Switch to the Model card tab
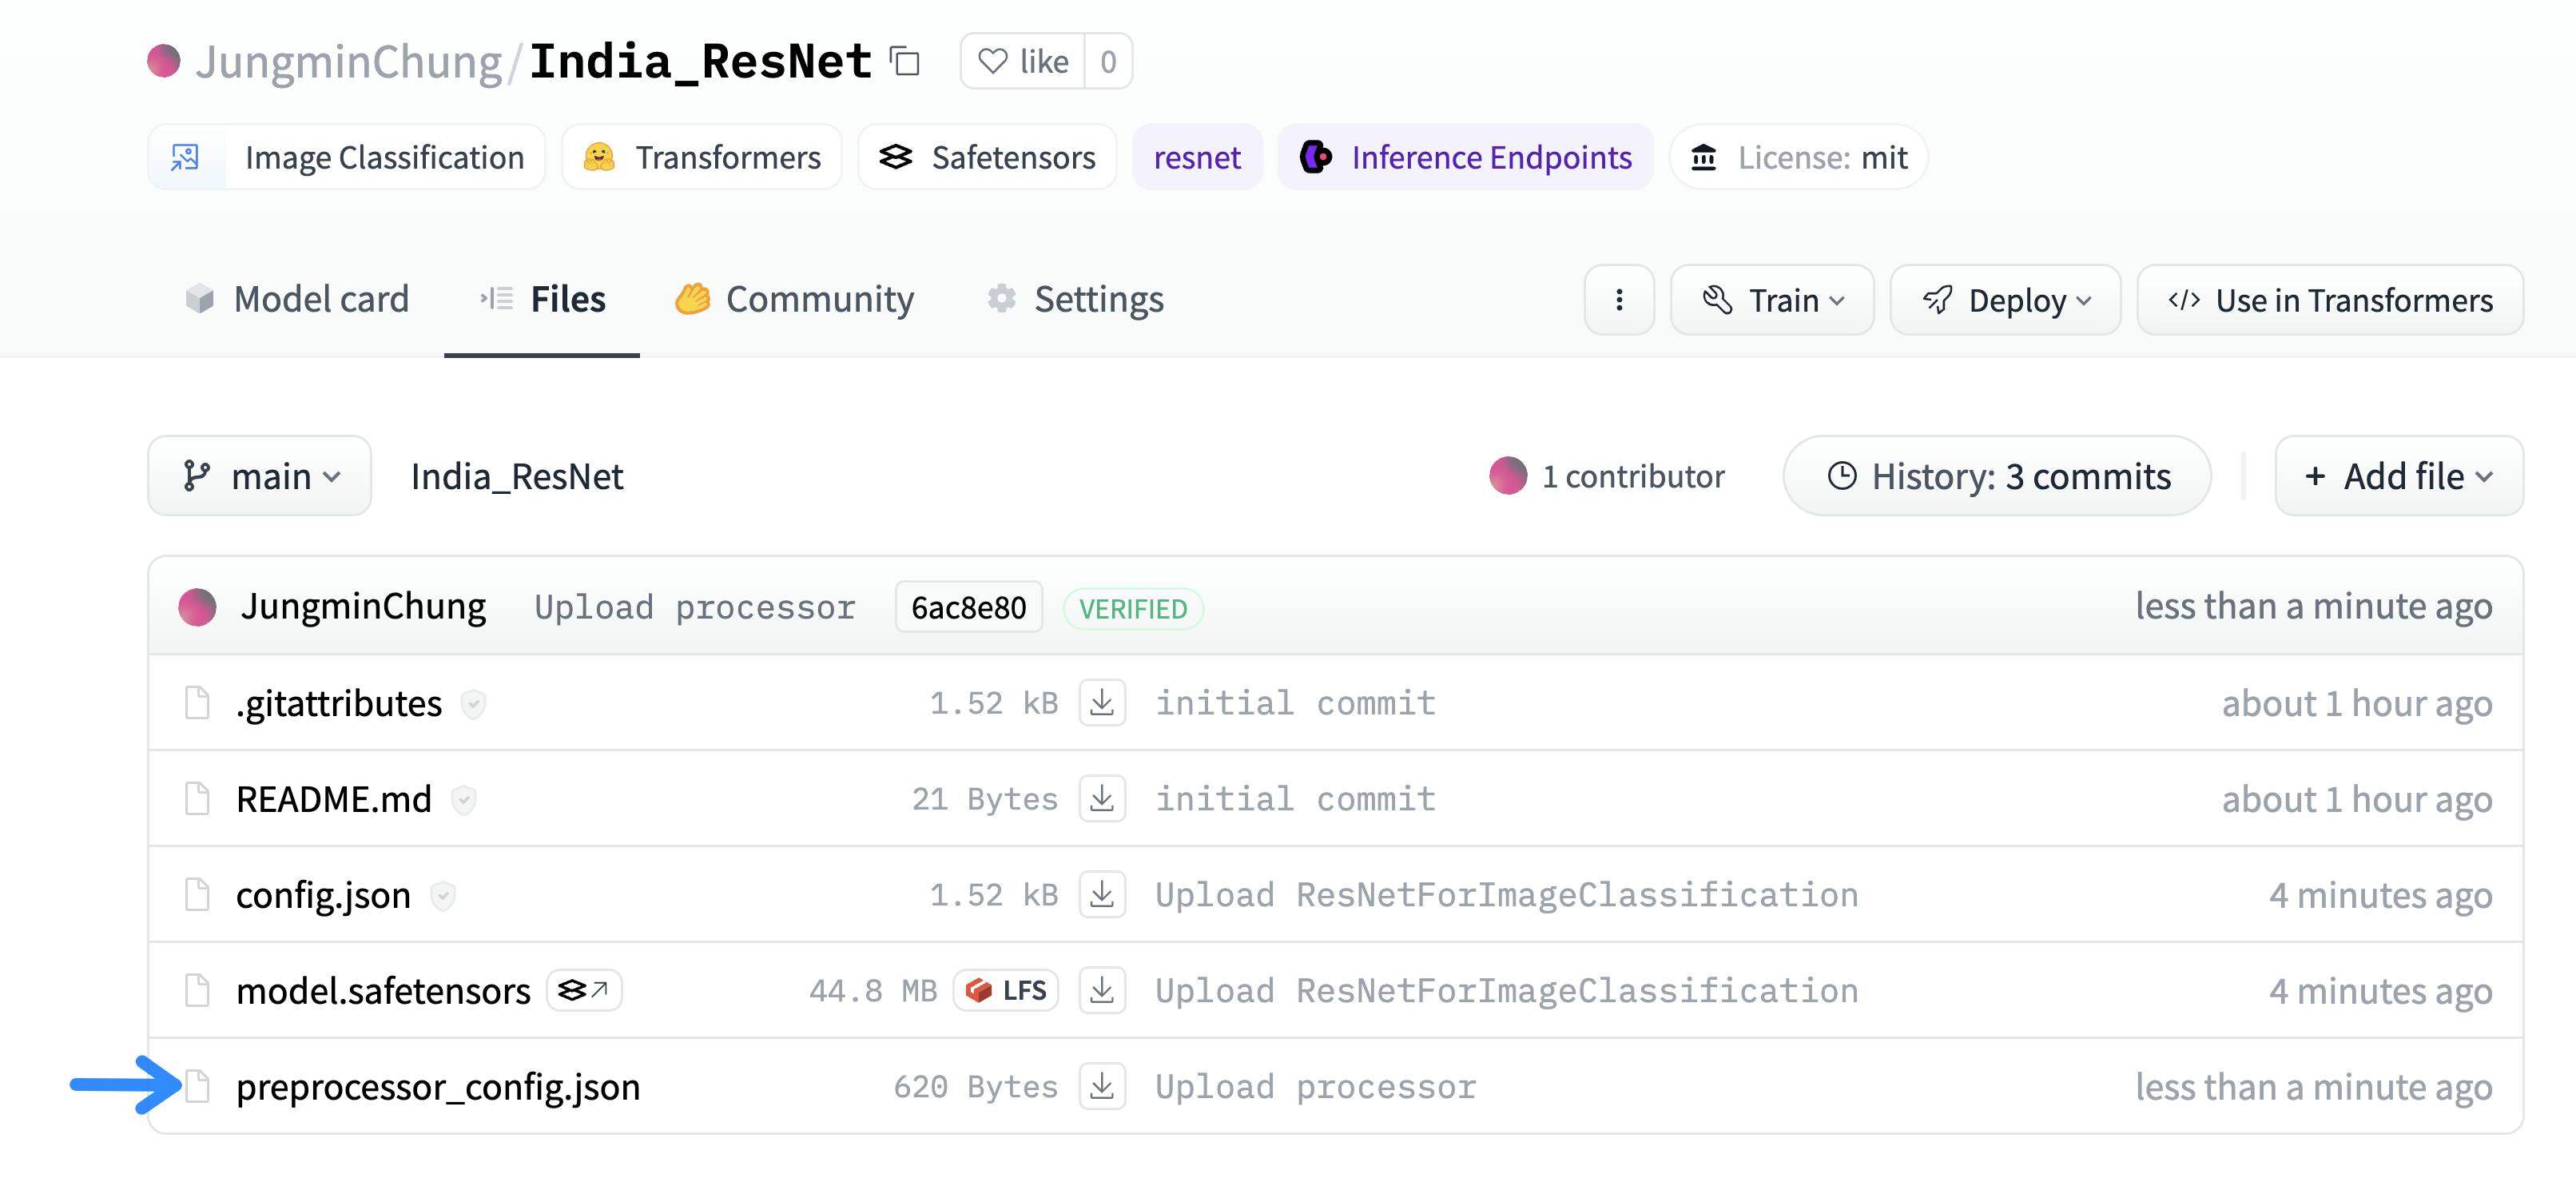Image resolution: width=2576 pixels, height=1178 pixels. coord(297,299)
